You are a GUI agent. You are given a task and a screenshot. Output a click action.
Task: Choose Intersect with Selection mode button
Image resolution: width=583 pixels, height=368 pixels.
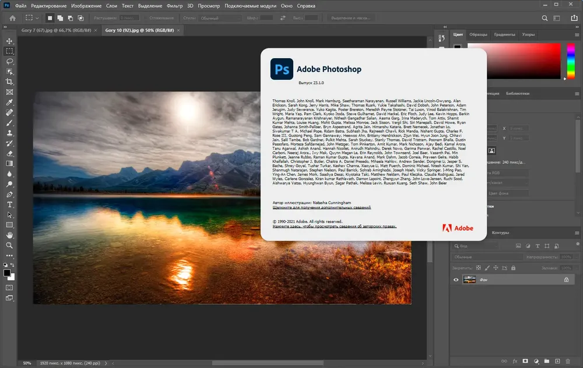(80, 18)
